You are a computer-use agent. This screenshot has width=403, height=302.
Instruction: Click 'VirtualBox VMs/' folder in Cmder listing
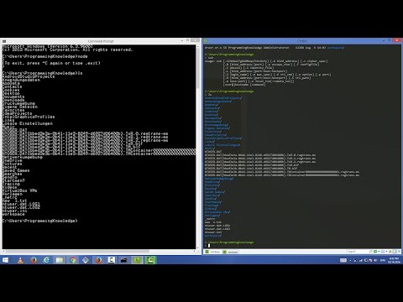pos(217,212)
